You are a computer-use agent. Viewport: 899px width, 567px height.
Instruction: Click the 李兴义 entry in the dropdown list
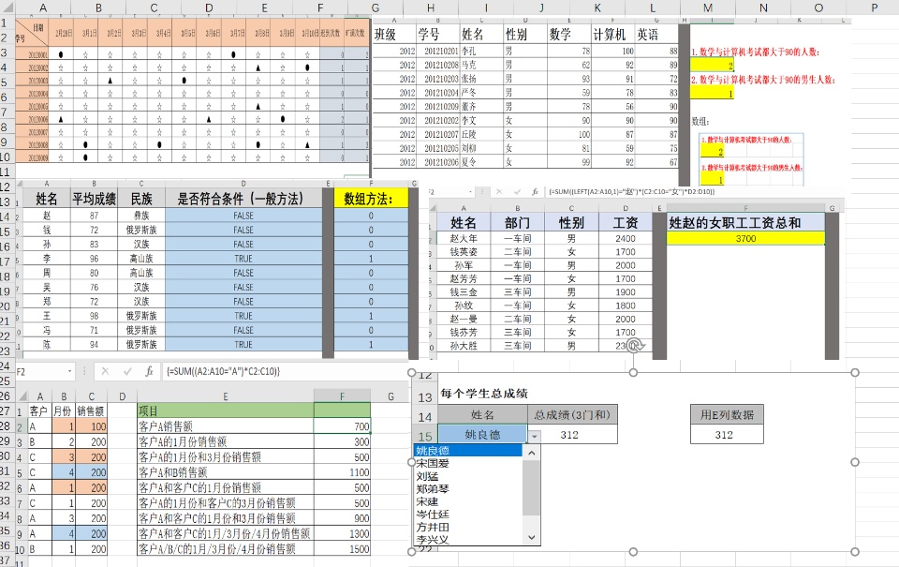433,540
